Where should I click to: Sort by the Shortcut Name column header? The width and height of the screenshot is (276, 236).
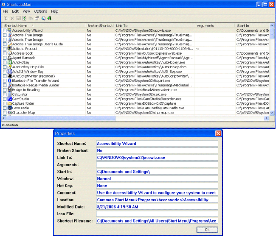(x=43, y=25)
